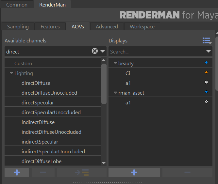Click the panel scroll up arrow at right edge

[217, 33]
